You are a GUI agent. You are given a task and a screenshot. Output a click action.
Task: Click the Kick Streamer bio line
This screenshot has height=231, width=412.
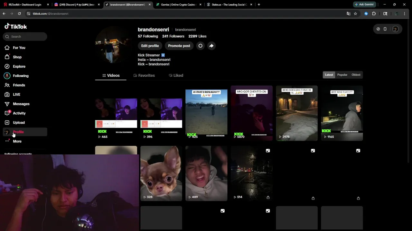tap(151, 55)
